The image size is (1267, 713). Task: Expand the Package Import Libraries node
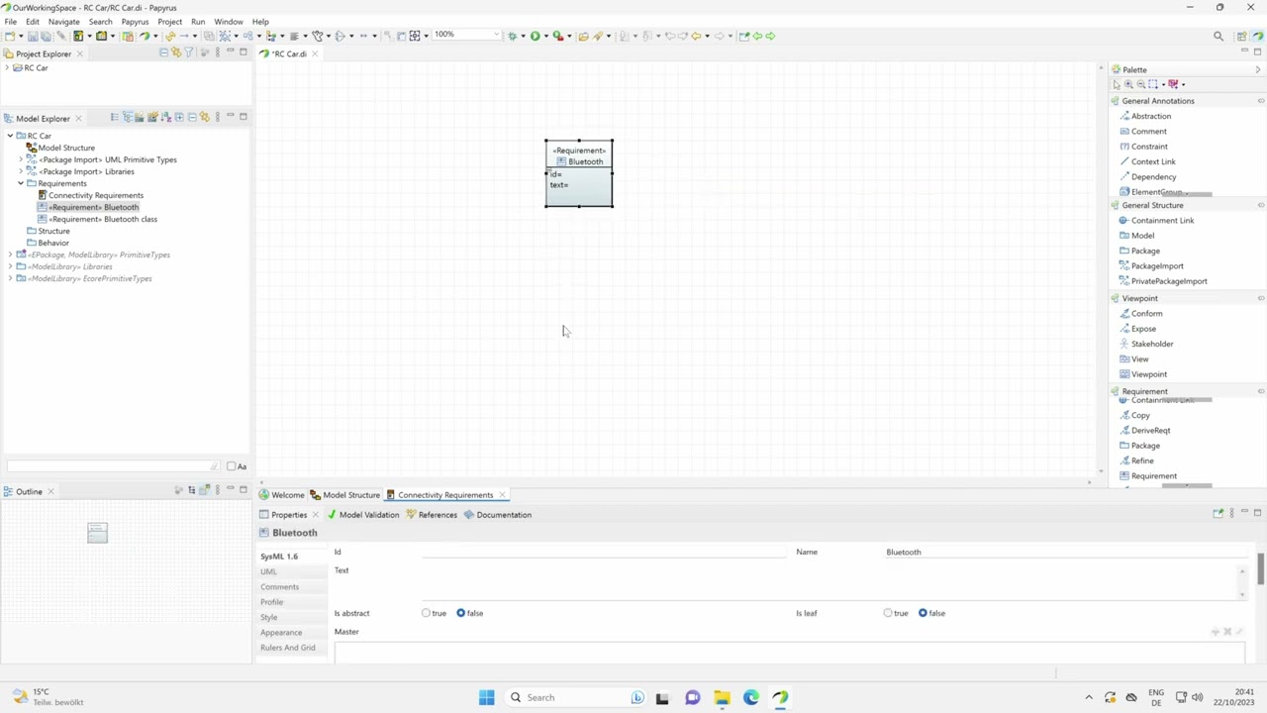[21, 171]
